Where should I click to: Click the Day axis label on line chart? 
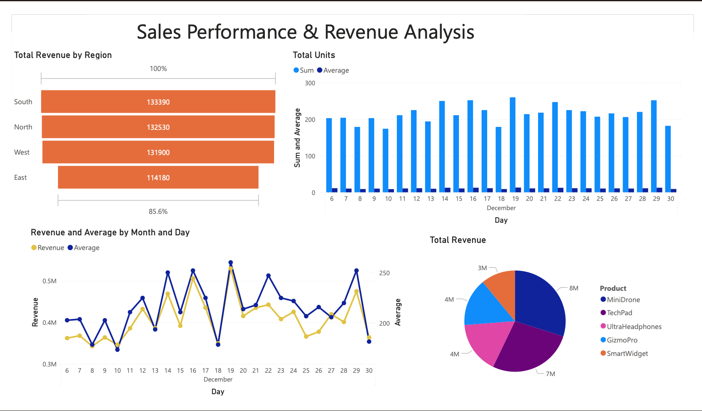pos(218,392)
